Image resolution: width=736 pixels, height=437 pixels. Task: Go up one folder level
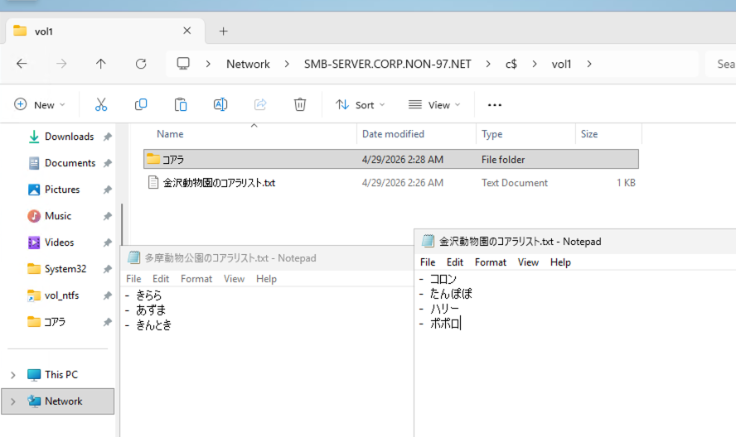101,64
